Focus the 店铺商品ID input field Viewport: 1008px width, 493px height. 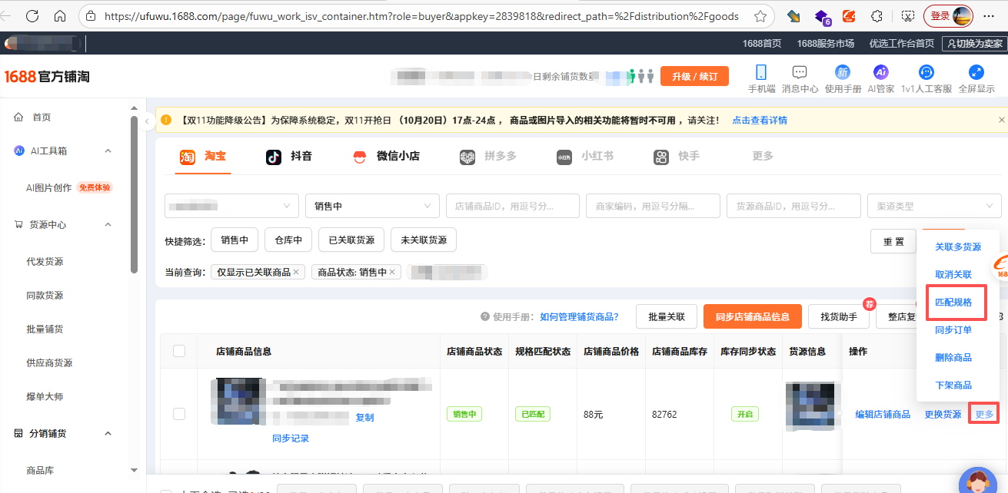pyautogui.click(x=513, y=206)
